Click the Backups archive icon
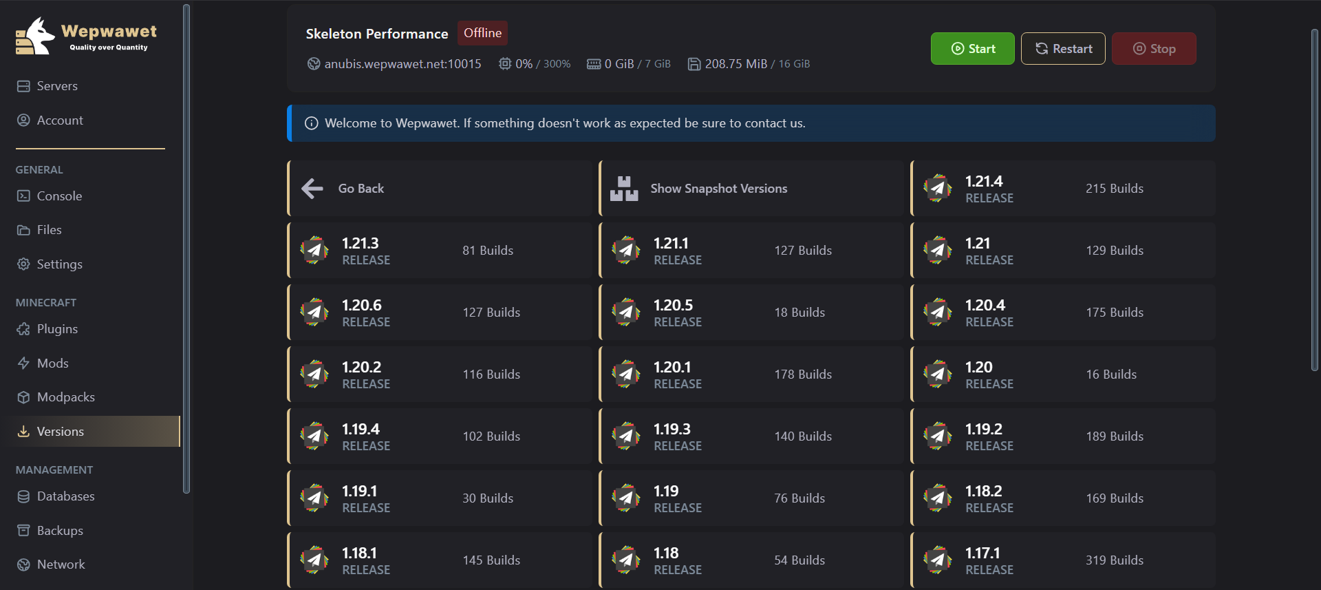 click(x=23, y=531)
